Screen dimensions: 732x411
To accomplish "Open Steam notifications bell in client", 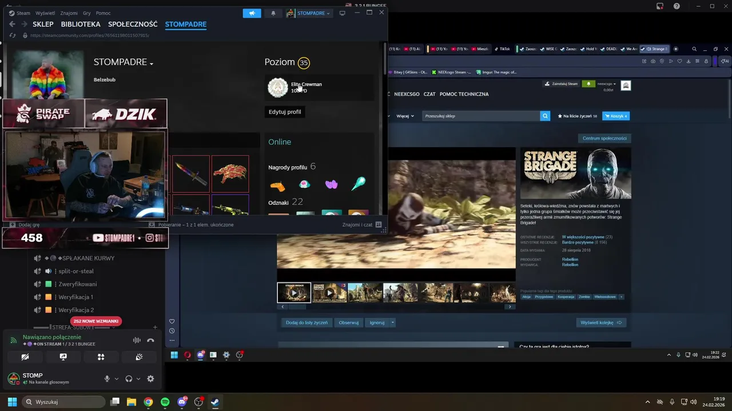I will point(273,13).
